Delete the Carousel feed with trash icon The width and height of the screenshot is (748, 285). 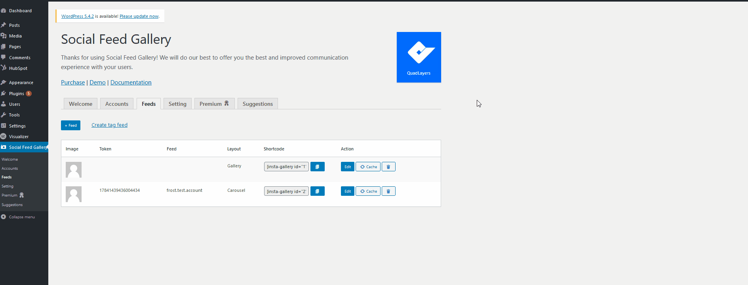tap(388, 191)
